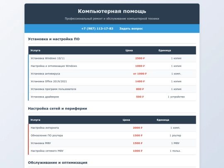Click the subtitle Профессиональный ремонт и обслуживание
Image resolution: width=224 pixels, height=168 pixels.
[x=112, y=19]
